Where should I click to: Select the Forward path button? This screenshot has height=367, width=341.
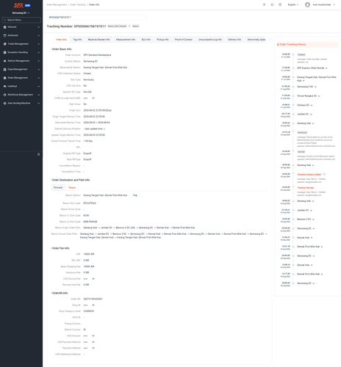[58, 188]
